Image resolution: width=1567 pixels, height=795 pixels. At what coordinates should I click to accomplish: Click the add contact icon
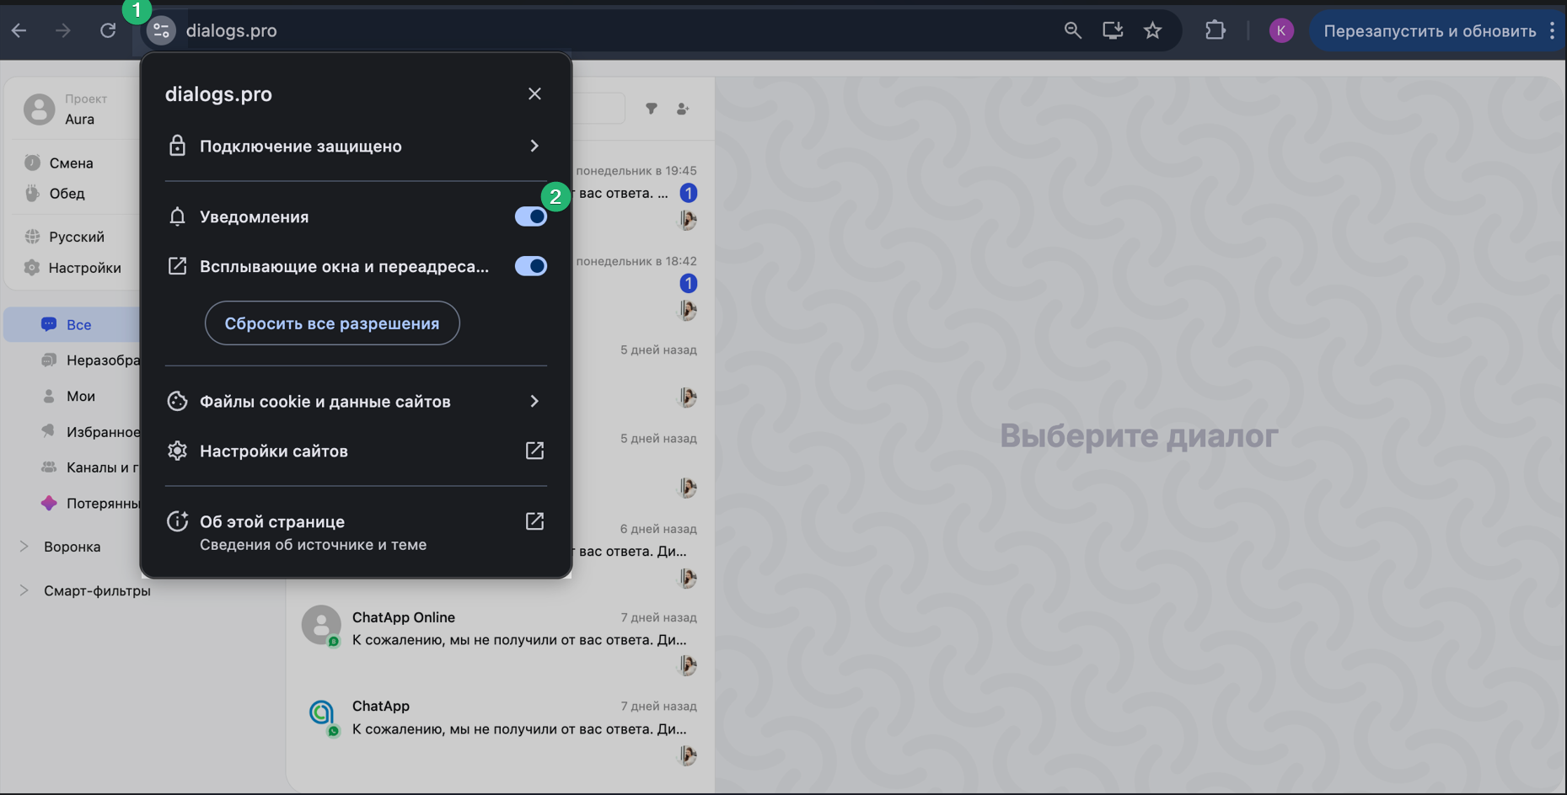pyautogui.click(x=683, y=109)
